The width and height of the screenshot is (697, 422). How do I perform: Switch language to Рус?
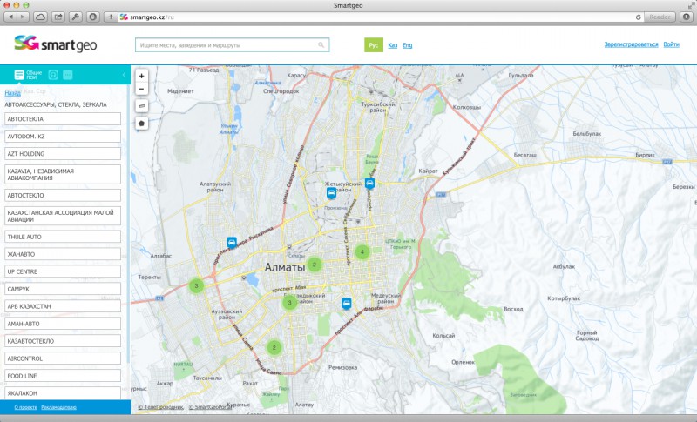coord(374,45)
